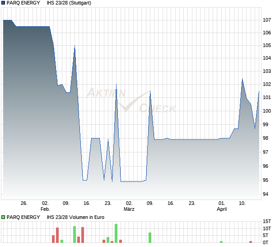The width and height of the screenshot is (280, 247).
Task: Click the 106 price axis label
Action: point(266,33)
